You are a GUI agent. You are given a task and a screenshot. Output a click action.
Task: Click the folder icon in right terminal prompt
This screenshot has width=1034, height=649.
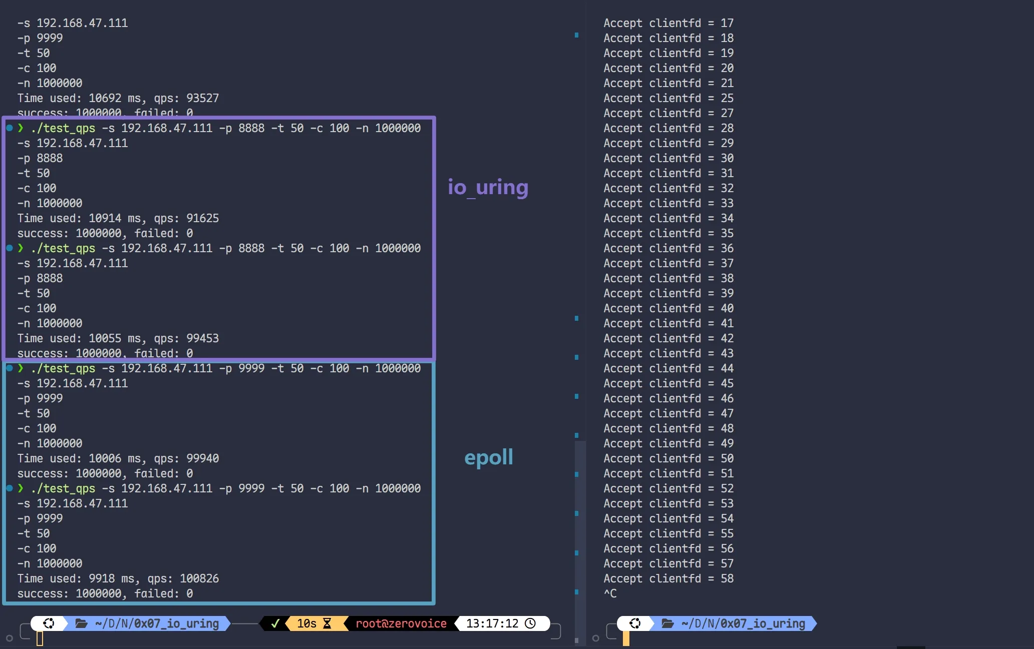click(x=667, y=623)
